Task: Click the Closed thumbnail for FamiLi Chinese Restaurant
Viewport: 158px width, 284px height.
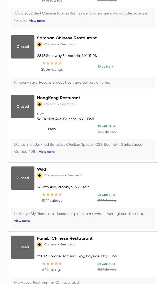Action: 23,247
